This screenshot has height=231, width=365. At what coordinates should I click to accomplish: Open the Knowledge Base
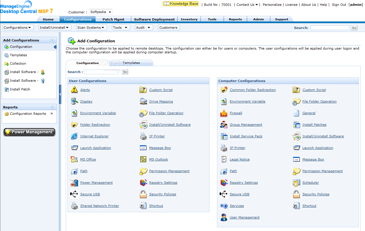pos(181,3)
